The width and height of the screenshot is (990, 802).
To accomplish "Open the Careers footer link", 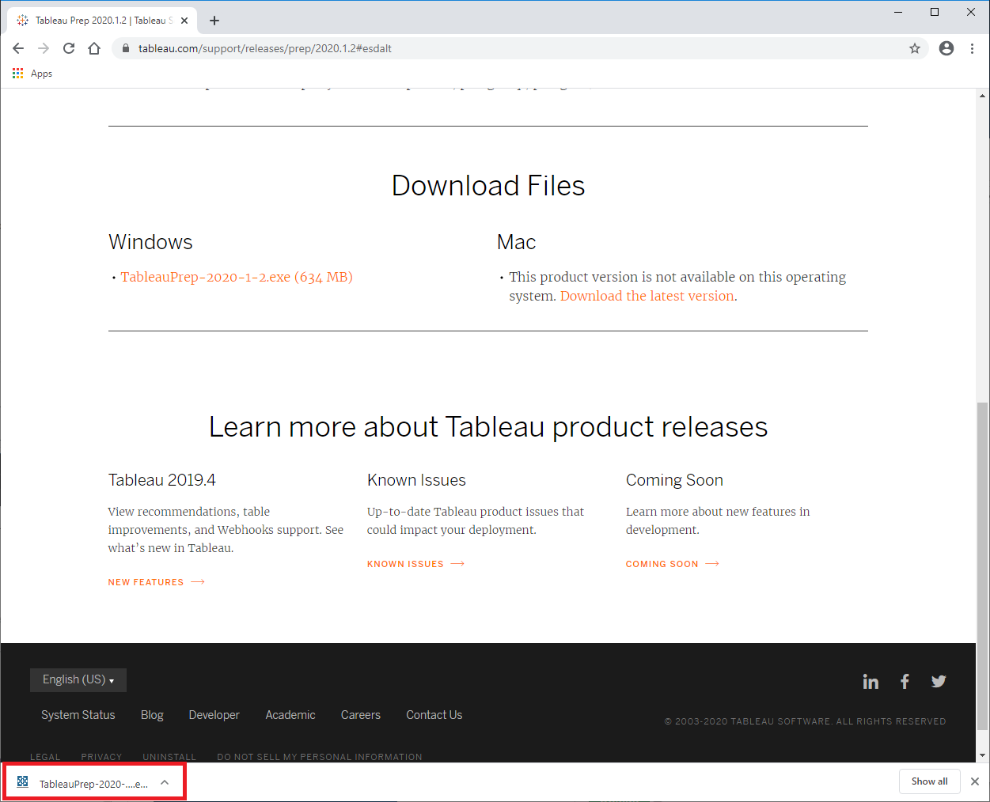I will click(x=361, y=715).
